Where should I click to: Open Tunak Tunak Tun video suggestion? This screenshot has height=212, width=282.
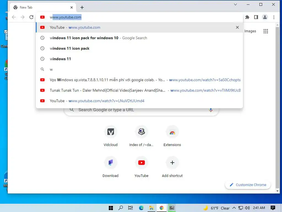[139, 90]
